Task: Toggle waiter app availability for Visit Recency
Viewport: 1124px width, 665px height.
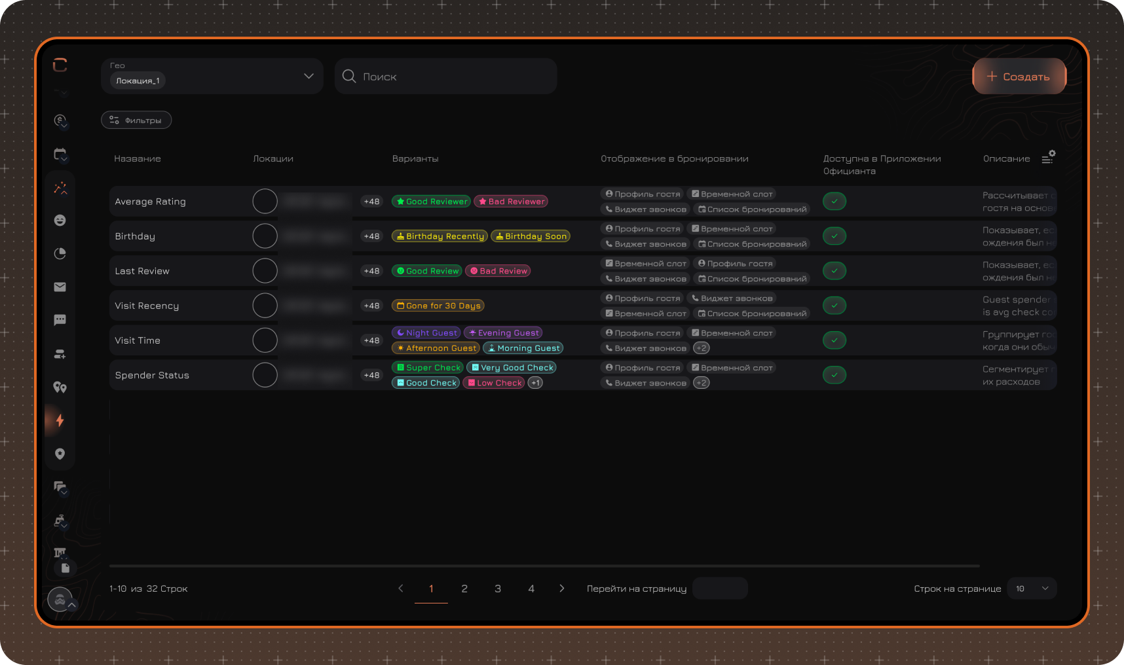Action: tap(834, 306)
